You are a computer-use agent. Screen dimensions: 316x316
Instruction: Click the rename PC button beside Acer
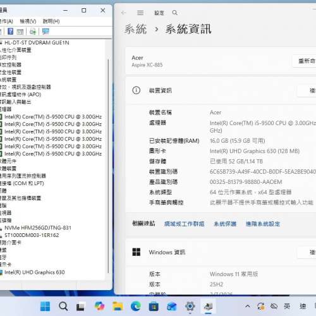tap(305, 61)
